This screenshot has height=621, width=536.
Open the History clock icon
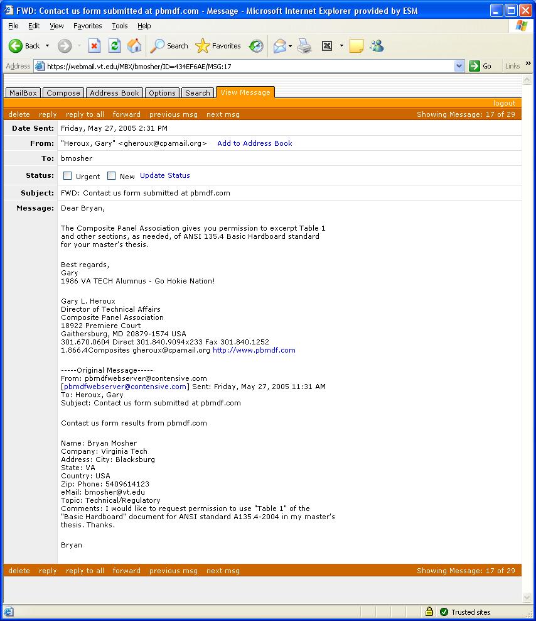point(256,46)
